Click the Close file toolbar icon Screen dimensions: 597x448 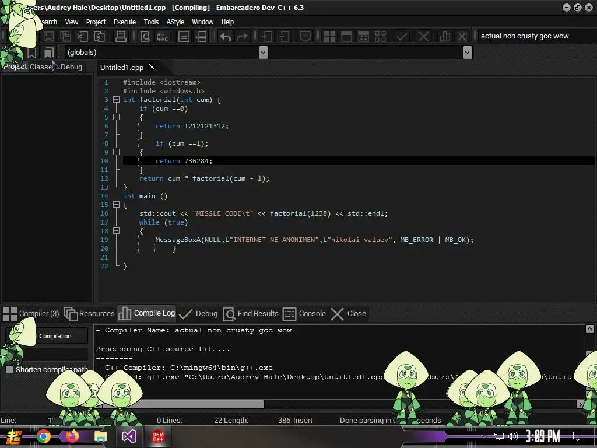click(x=82, y=37)
